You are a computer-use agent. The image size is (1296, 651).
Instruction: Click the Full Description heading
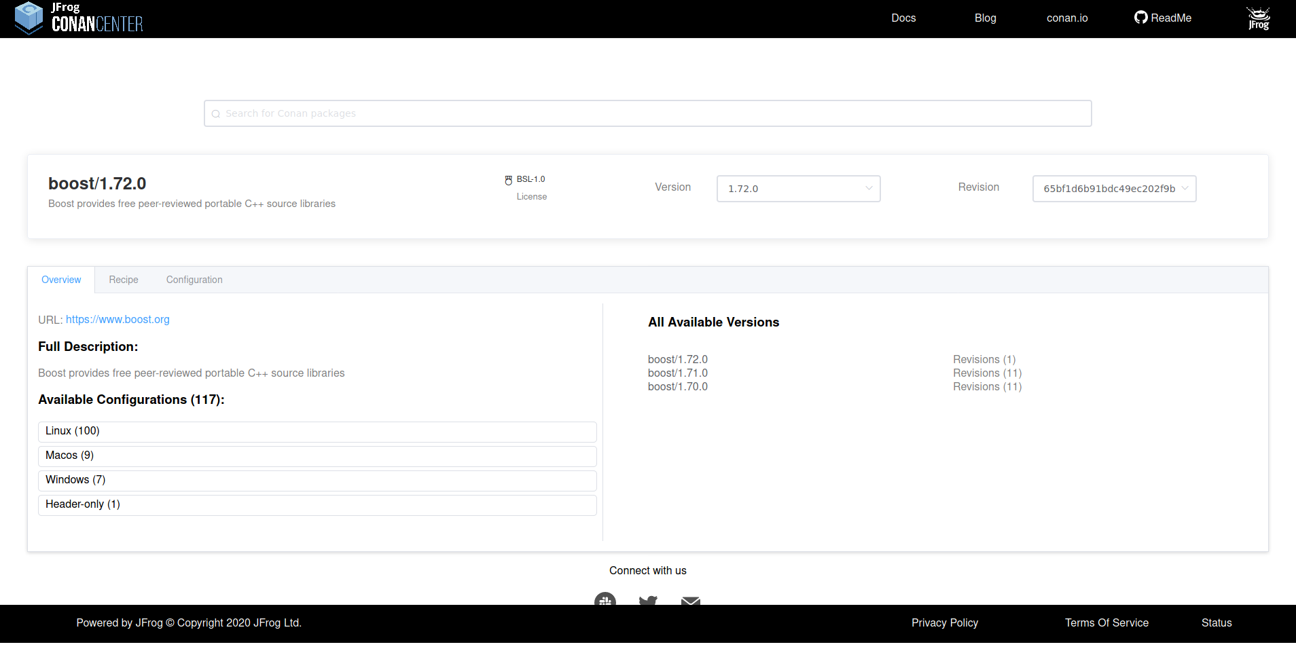point(88,347)
